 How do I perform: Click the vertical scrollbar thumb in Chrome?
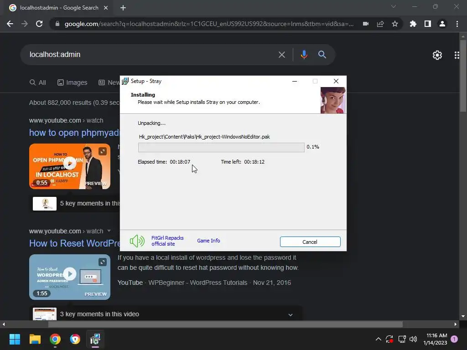pos(463,76)
